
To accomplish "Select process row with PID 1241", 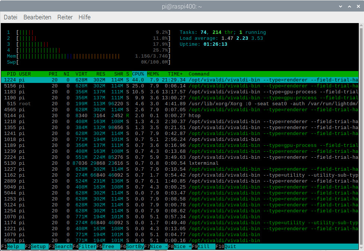I will (180, 133).
